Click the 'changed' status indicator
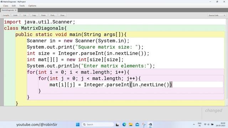Screen dimensions: 228x128 [214, 111]
